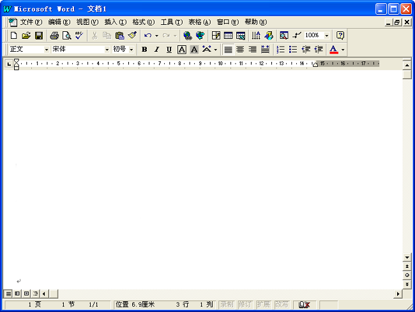Click the New blank document icon
415x312 pixels.
click(x=13, y=36)
